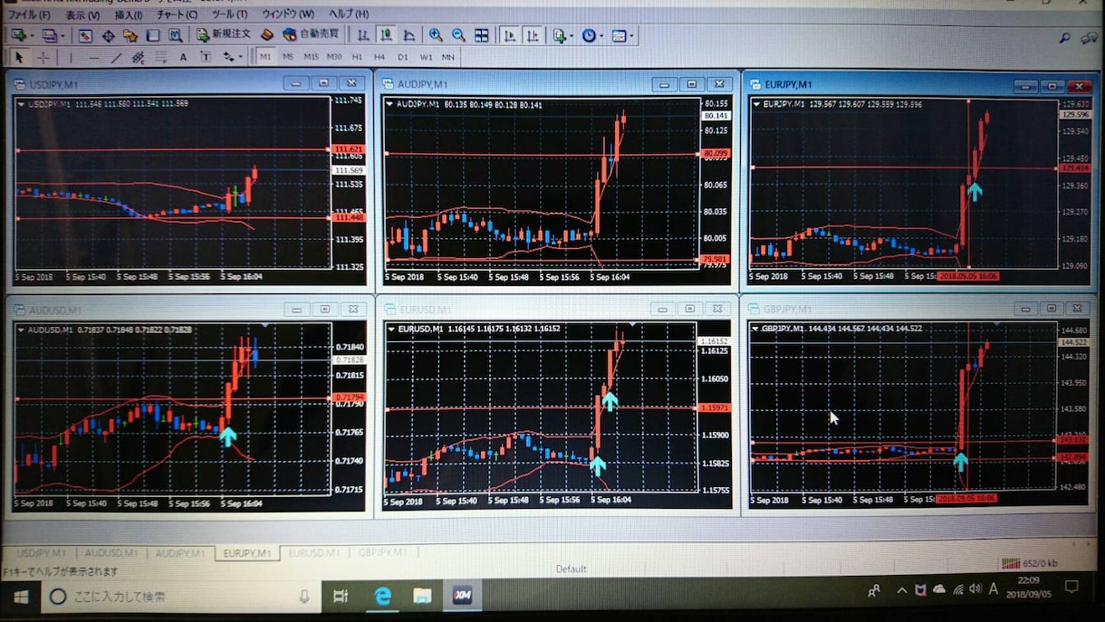Choose the horizontal line drawing tool

point(93,57)
